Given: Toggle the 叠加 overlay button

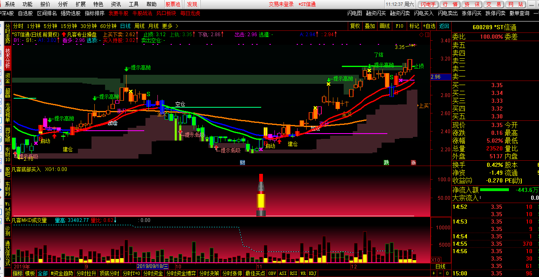Looking at the screenshot, I should pyautogui.click(x=370, y=26).
